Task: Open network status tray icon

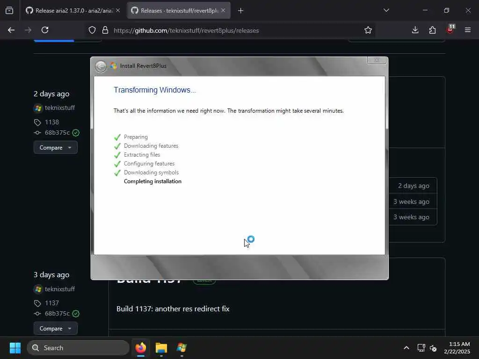Action: click(421, 348)
